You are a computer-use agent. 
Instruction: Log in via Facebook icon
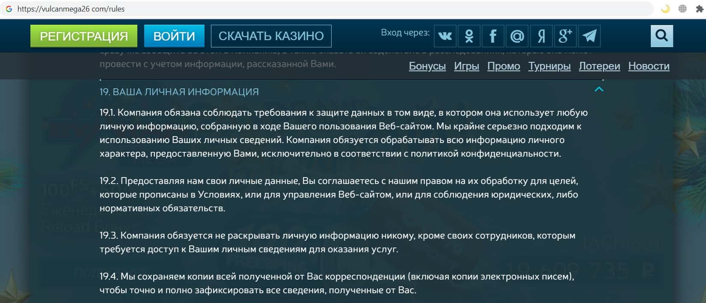point(493,36)
